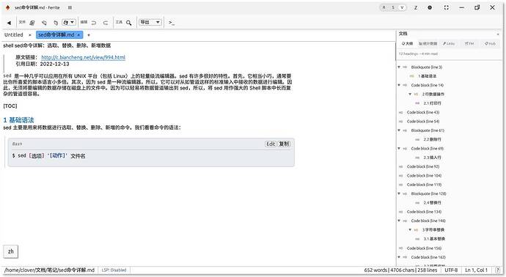Toggle fullscreen with the corner-brackets icon
The width and height of the screenshot is (506, 277).
[x=447, y=7]
